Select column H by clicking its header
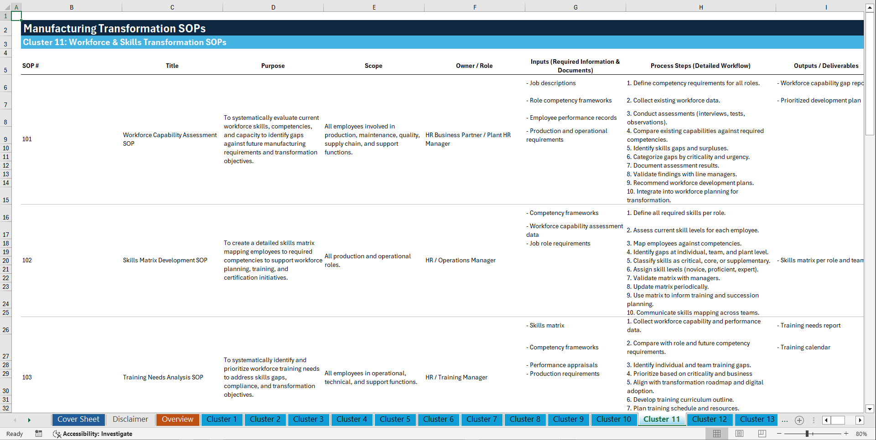 pyautogui.click(x=700, y=7)
